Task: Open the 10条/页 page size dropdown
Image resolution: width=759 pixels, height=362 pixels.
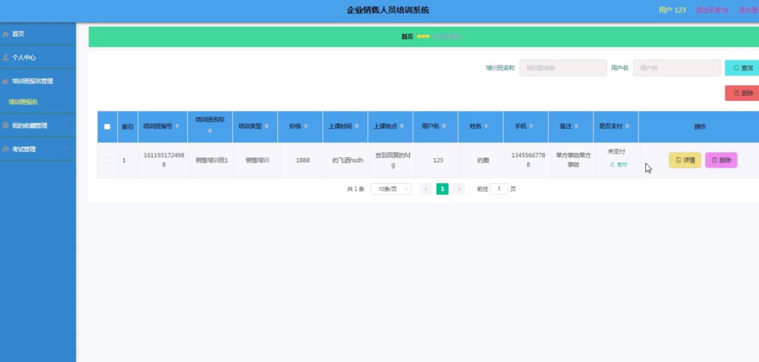Action: 391,189
